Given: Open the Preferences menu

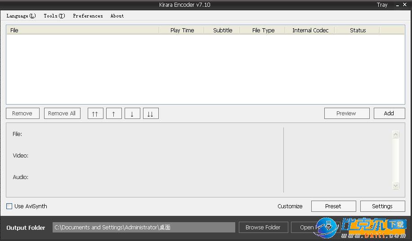Looking at the screenshot, I should pyautogui.click(x=88, y=16).
